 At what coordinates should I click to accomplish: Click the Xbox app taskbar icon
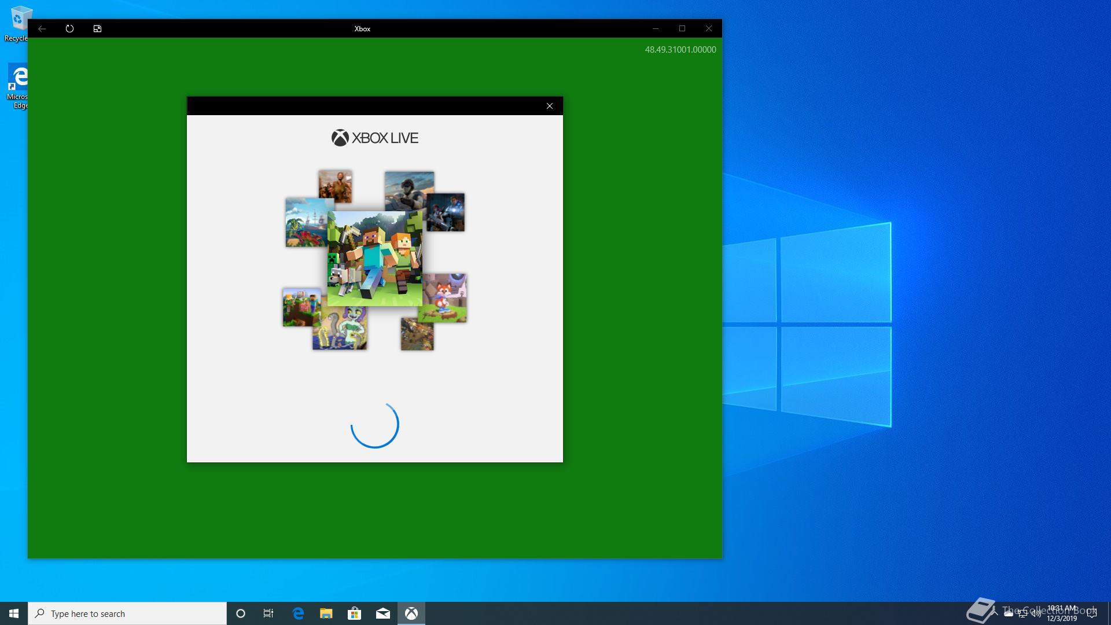click(x=411, y=613)
